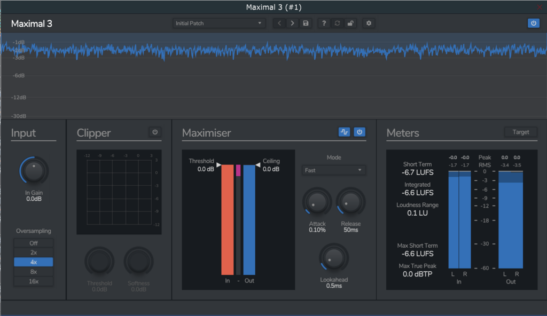The image size is (547, 316).
Task: Click the Attack 0.10% value
Action: [x=317, y=230]
